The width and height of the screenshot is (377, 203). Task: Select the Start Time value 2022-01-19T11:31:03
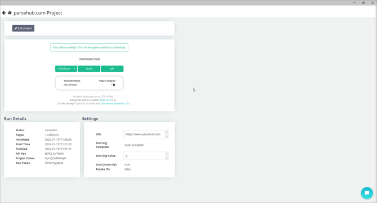pos(58,144)
